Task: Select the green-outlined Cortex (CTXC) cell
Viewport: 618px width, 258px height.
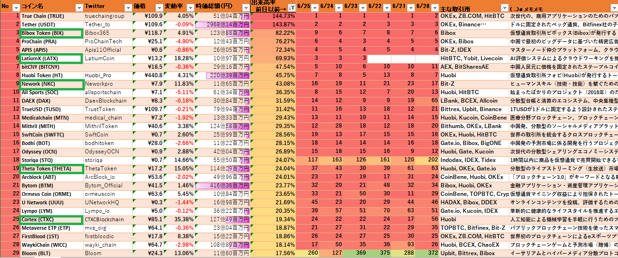Action: pyautogui.click(x=51, y=219)
